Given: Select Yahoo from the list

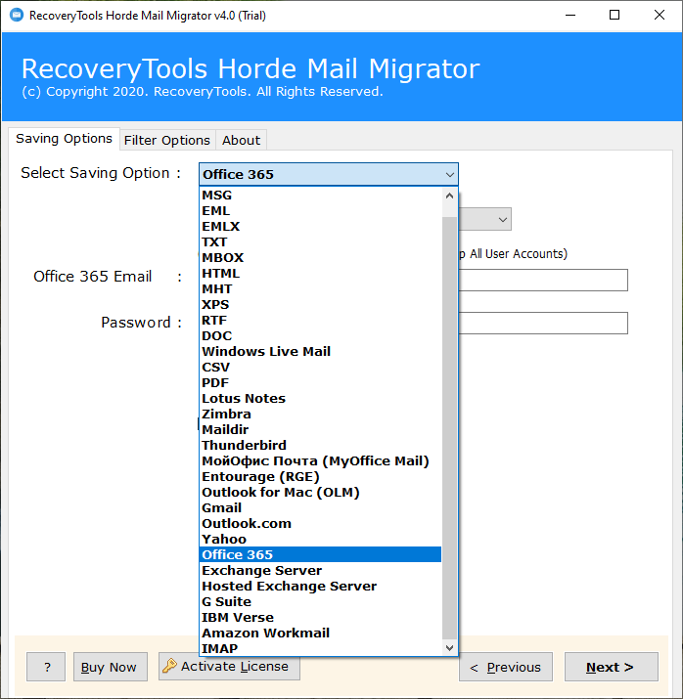Looking at the screenshot, I should 320,539.
